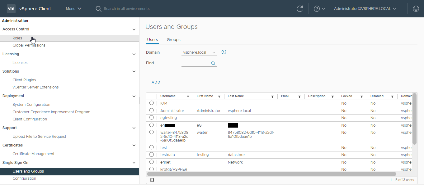
Task: Select the waiter user radio button
Action: 152,132
